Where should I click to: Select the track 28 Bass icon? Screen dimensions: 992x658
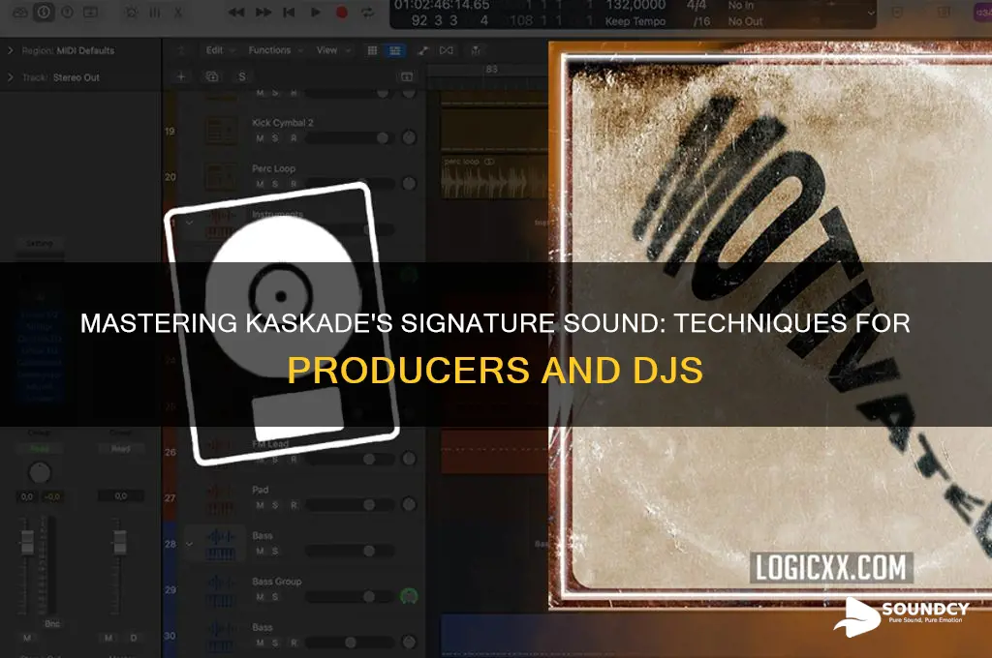point(222,544)
